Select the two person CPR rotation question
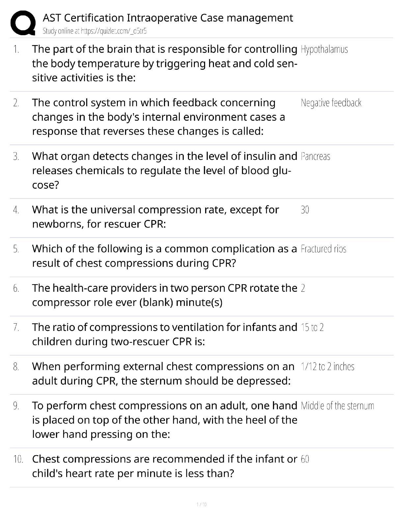This screenshot has width=403, height=521. tap(164, 295)
